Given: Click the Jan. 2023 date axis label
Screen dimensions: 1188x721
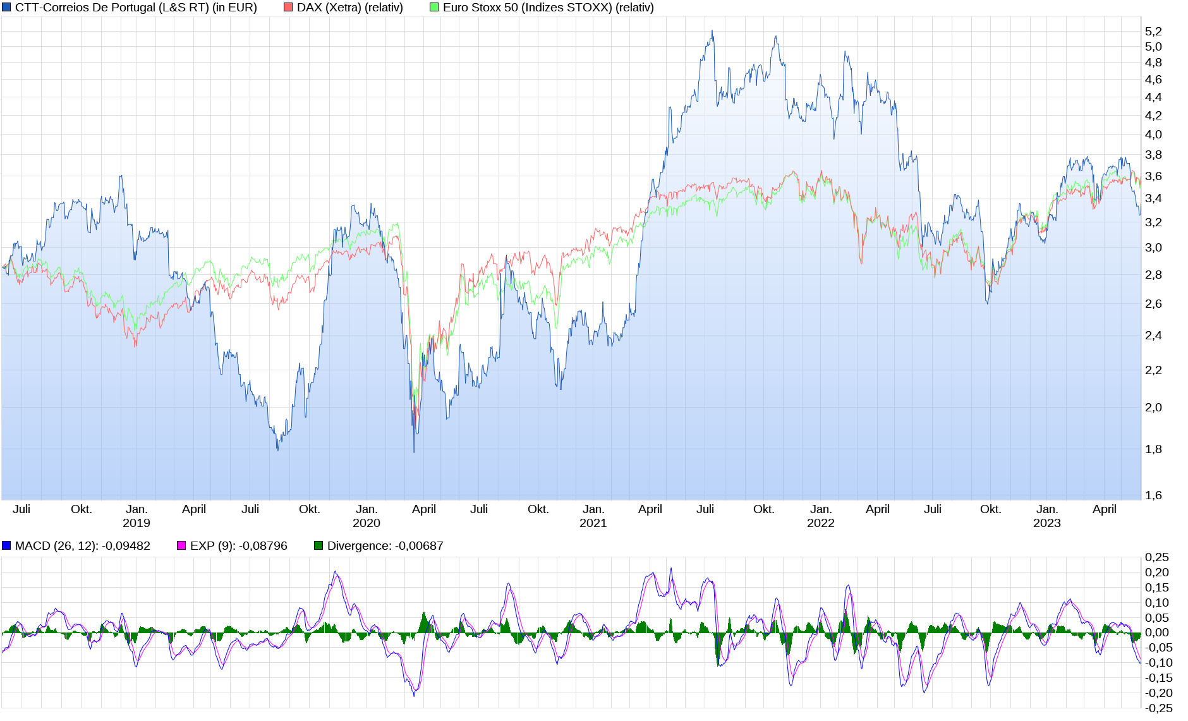Looking at the screenshot, I should (x=1046, y=516).
